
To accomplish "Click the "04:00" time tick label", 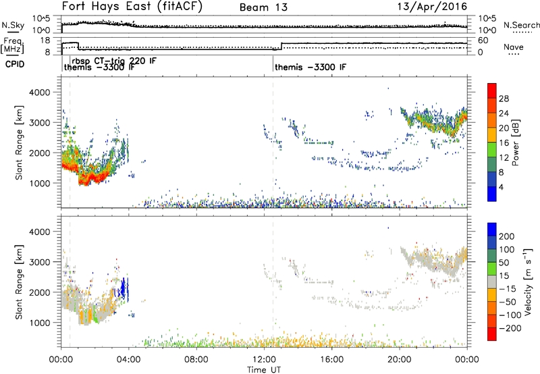I will coord(128,360).
